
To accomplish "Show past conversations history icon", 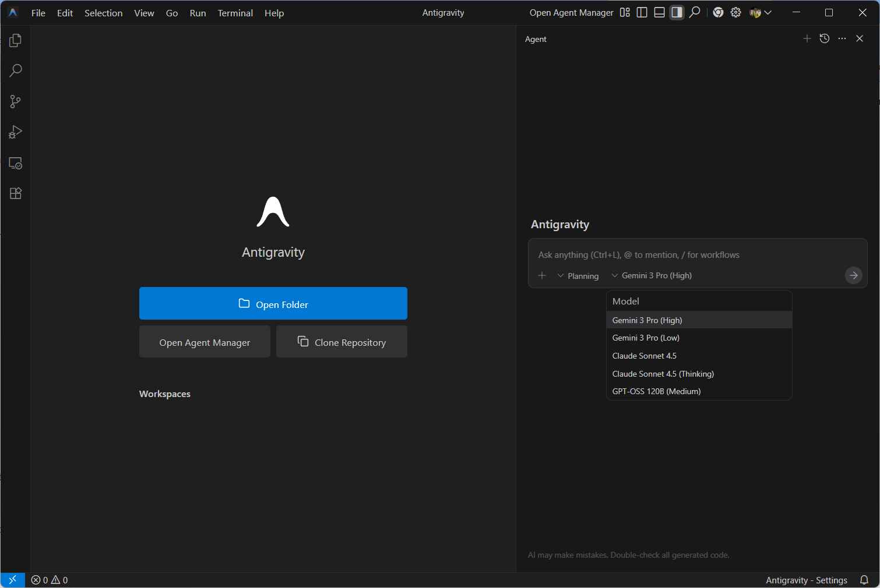I will [825, 38].
